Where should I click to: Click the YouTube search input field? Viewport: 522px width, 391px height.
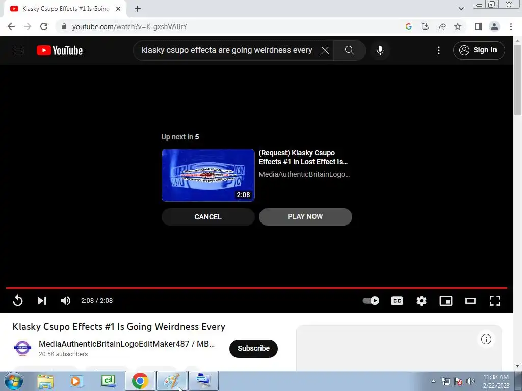[227, 50]
